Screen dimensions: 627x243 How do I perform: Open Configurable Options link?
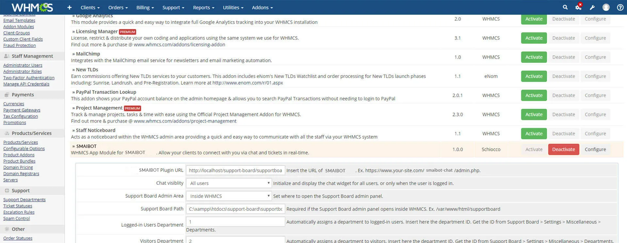[x=24, y=149]
